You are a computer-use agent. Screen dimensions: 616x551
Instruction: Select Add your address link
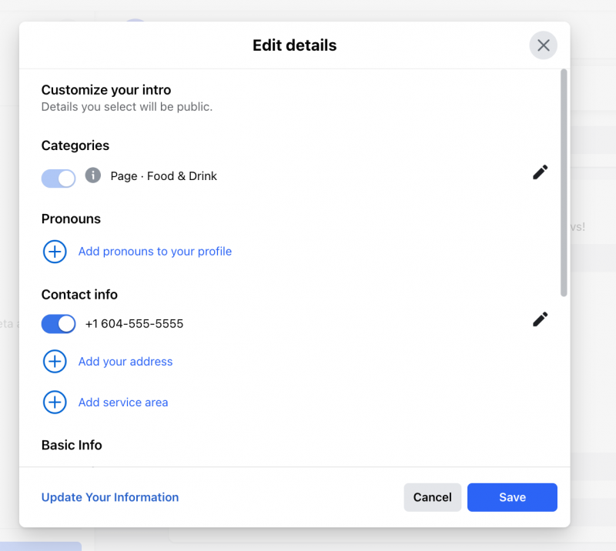click(x=126, y=362)
